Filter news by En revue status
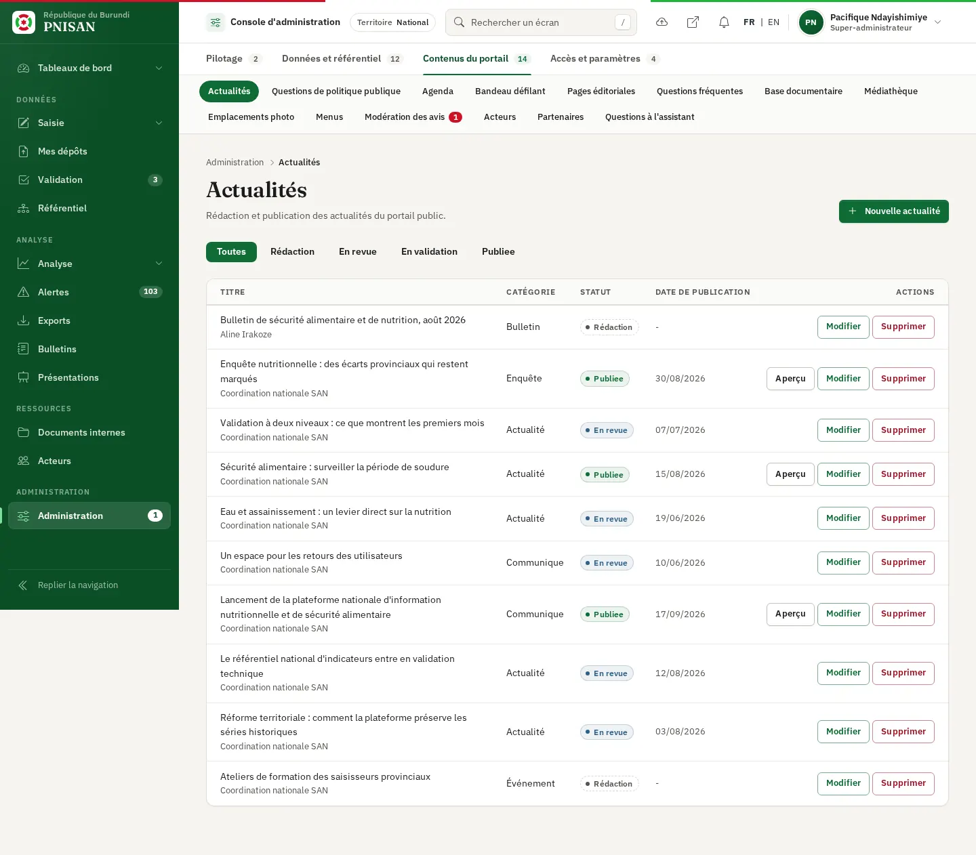This screenshot has width=976, height=855. [x=358, y=252]
